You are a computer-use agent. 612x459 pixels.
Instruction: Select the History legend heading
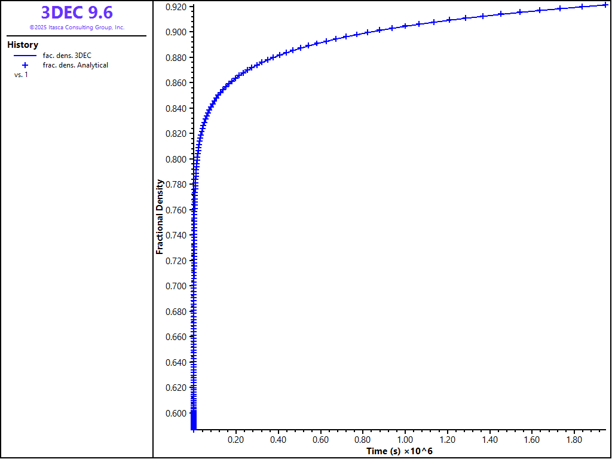pyautogui.click(x=23, y=45)
